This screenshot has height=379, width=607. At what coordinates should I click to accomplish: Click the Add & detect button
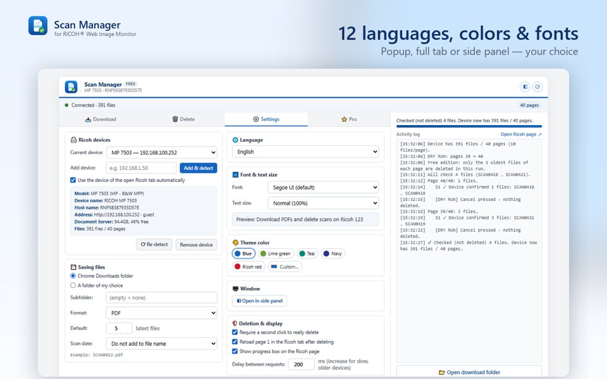pyautogui.click(x=198, y=168)
